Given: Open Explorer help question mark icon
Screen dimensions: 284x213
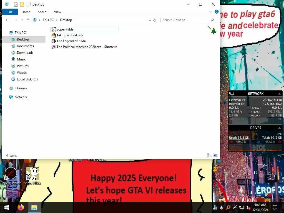Looking at the screenshot, I should (x=216, y=12).
